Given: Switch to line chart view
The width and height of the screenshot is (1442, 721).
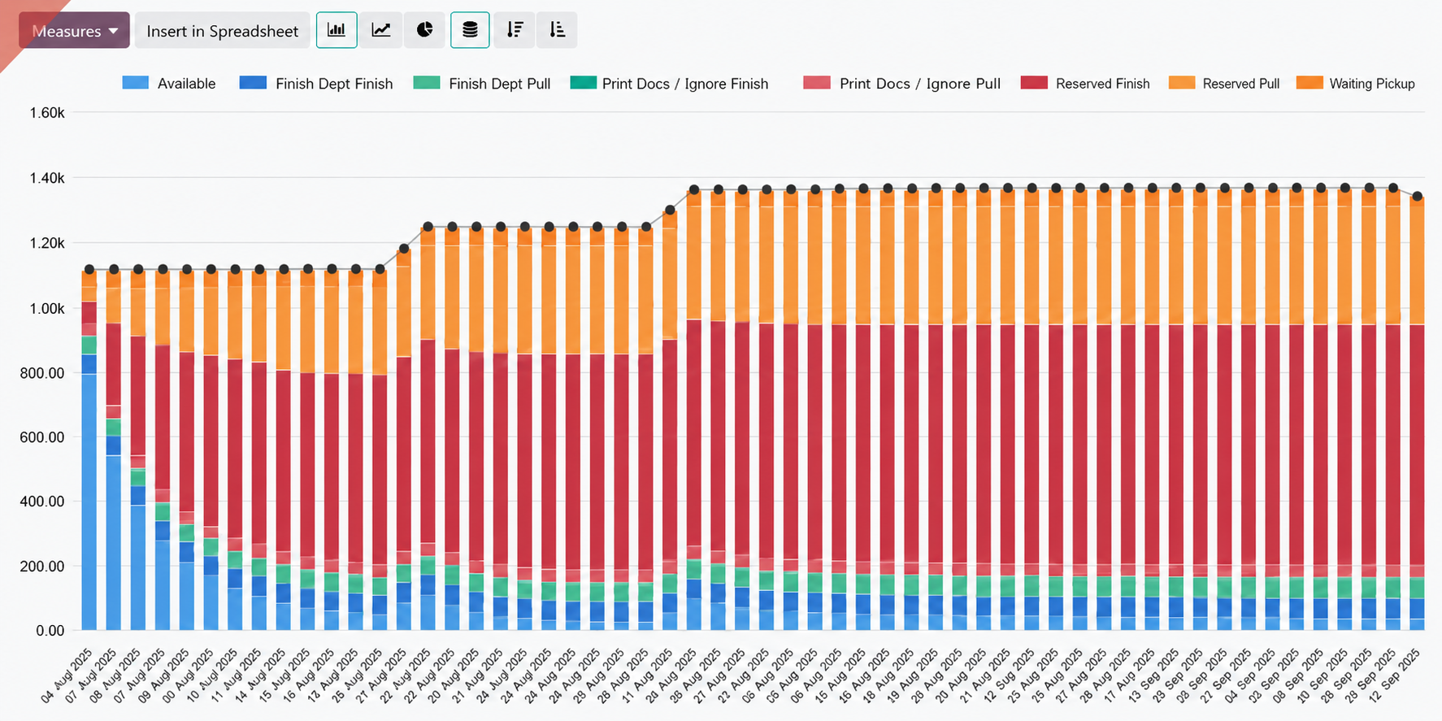Looking at the screenshot, I should coord(381,30).
